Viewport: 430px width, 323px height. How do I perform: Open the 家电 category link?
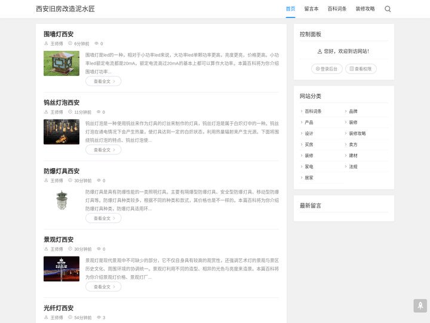[309, 166]
